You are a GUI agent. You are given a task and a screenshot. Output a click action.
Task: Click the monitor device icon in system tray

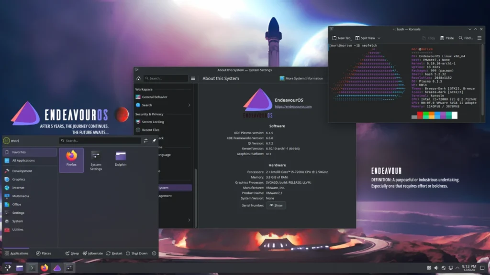click(x=451, y=268)
